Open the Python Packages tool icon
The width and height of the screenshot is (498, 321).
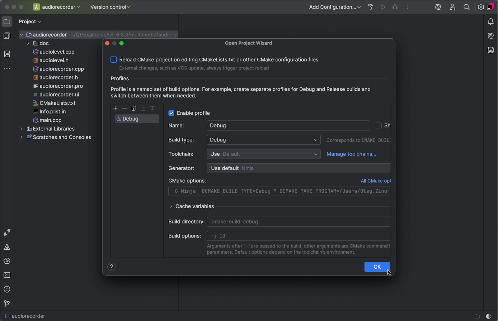[7, 232]
